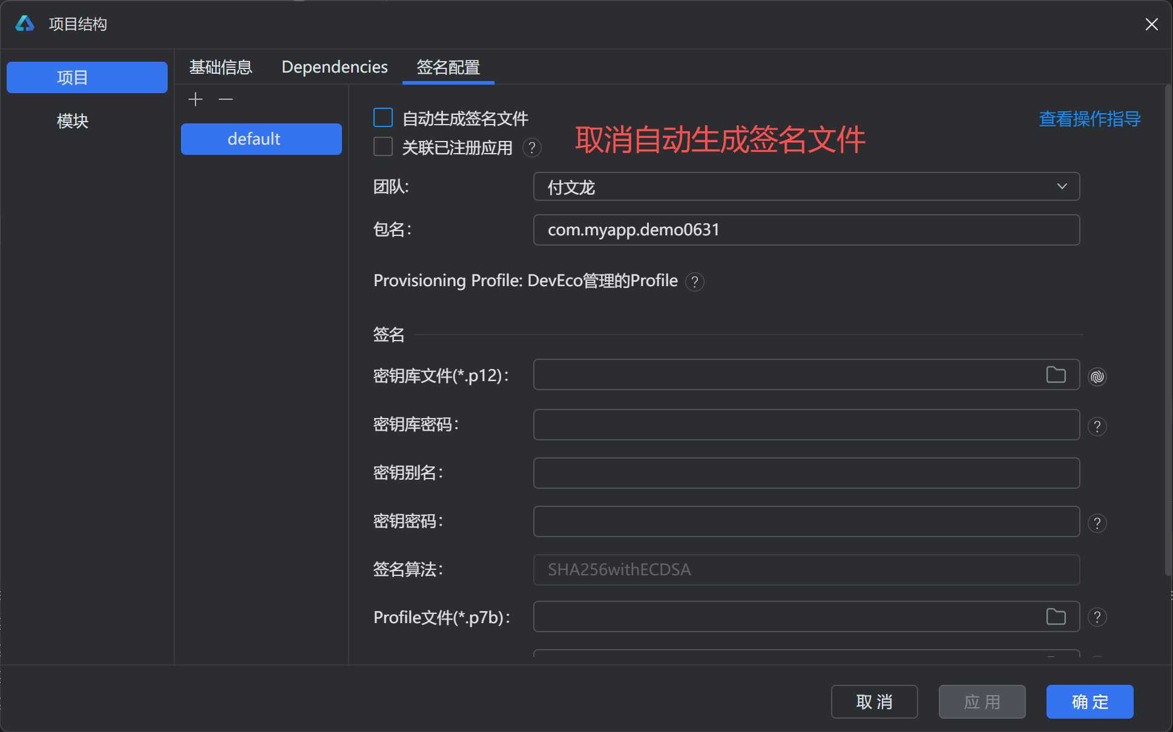Click the 应用 button
Screen dimensions: 1173x732
click(x=982, y=702)
